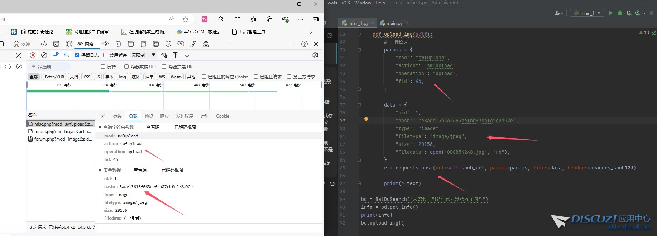Viewport: 657px width, 236px height.
Task: Clear the network log icon
Action: pos(44,55)
